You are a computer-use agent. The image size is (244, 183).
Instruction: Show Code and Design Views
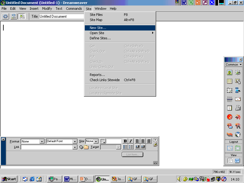[14, 16]
